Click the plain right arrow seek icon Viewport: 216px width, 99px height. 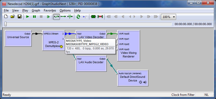[134, 17]
